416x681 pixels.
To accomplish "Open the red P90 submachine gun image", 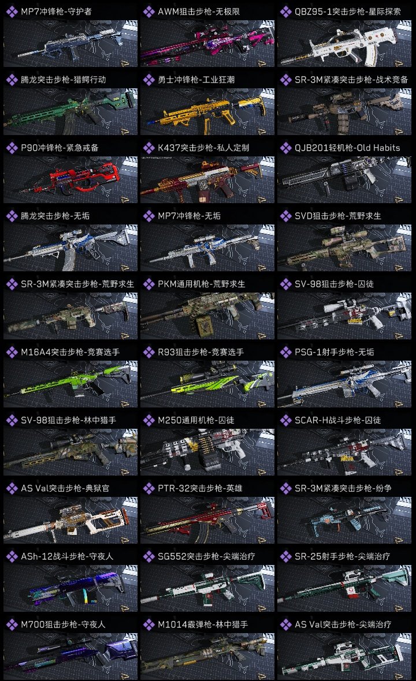I will (70, 180).
